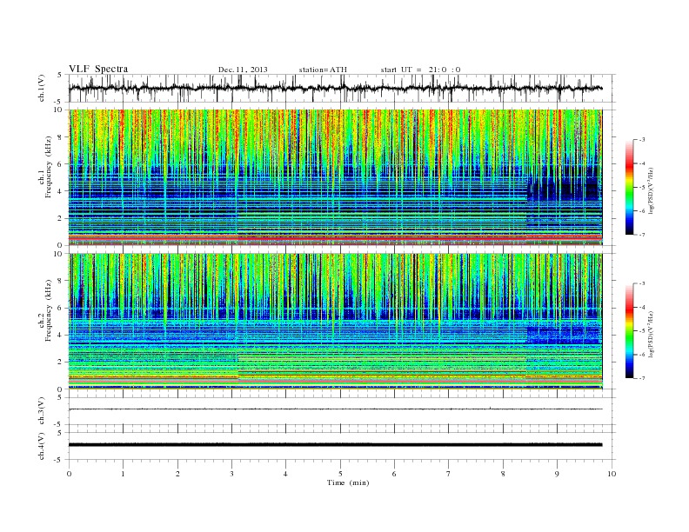Click the "10" tick on the time axis
689x532 pixels.
click(612, 474)
